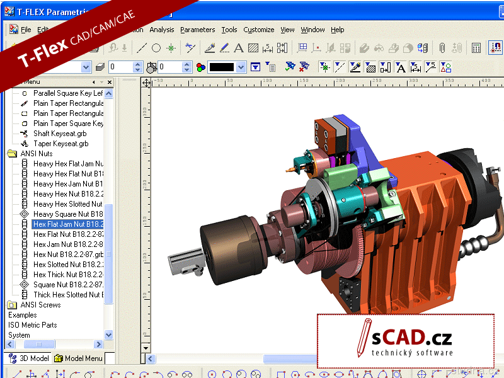Click the blue grid workplane icon

click(x=302, y=49)
